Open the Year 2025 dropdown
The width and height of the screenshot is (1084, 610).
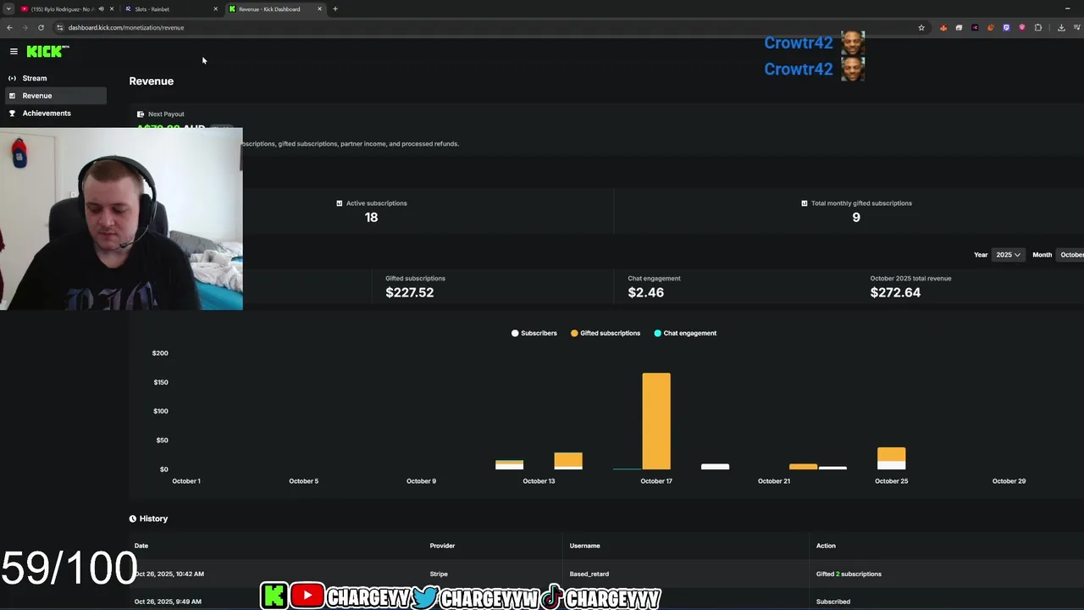tap(1008, 255)
